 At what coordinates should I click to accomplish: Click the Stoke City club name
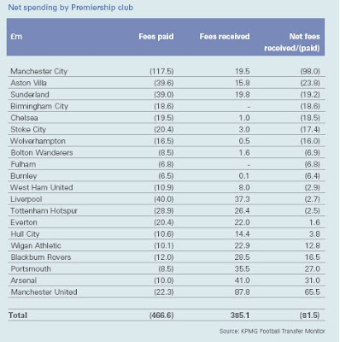click(28, 130)
